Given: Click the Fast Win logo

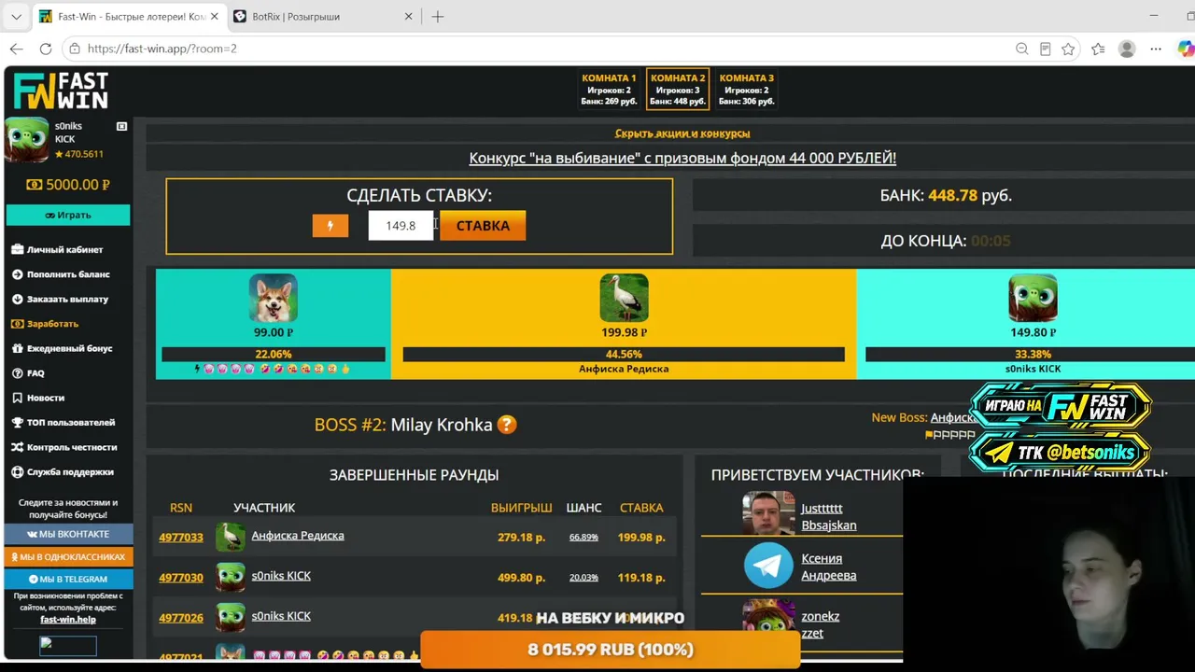Looking at the screenshot, I should [61, 91].
